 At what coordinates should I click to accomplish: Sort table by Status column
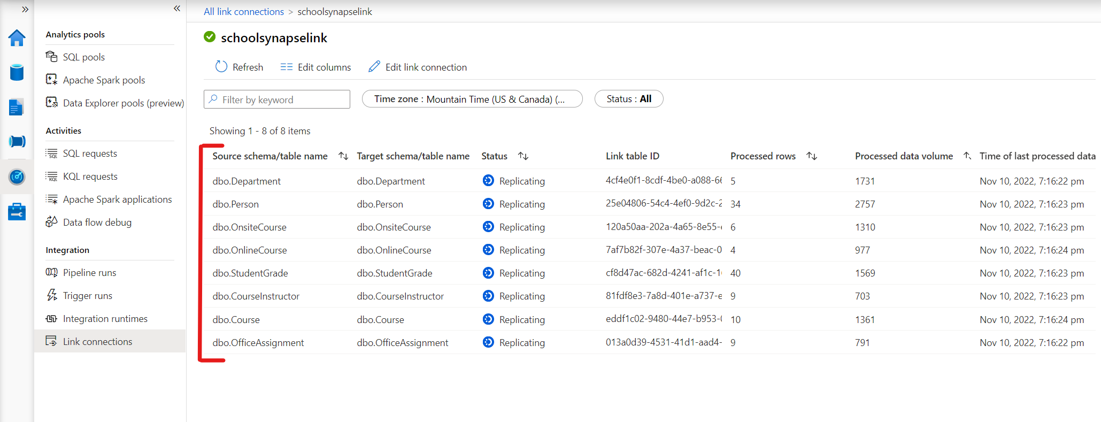tap(523, 156)
